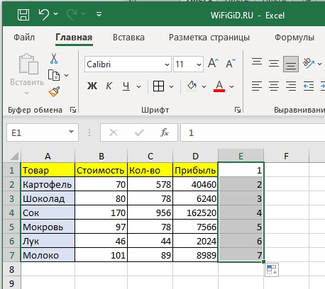Screen dimensions: 325x289
Task: Decrease indent with the left-arrow icon
Action: click(309, 86)
